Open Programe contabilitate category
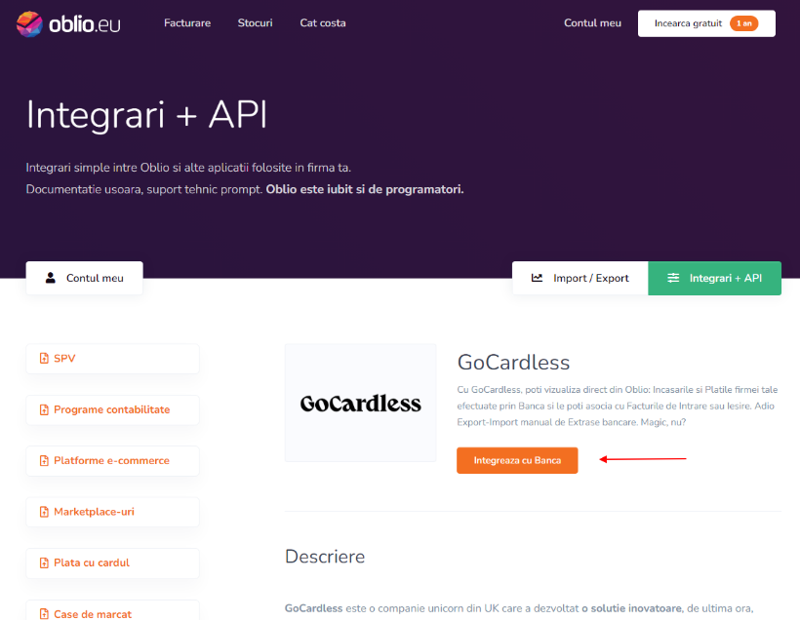The image size is (800, 620). tap(112, 410)
